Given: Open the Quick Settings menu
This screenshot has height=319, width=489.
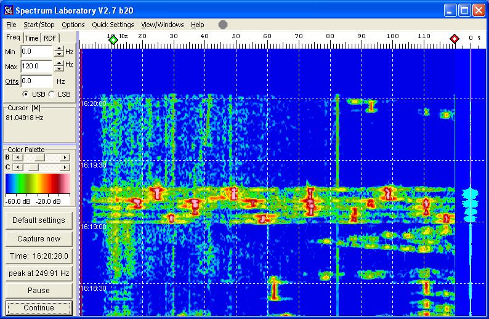Looking at the screenshot, I should click(x=113, y=25).
